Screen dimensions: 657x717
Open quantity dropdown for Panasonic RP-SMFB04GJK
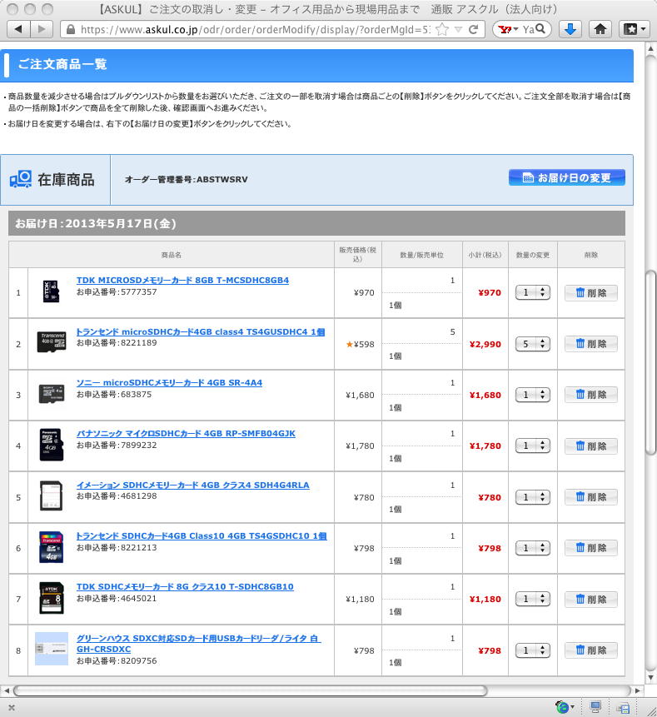click(533, 446)
